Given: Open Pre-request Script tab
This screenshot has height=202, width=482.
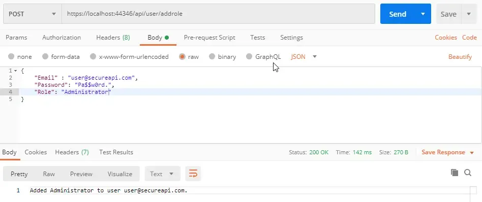Looking at the screenshot, I should coord(209,38).
